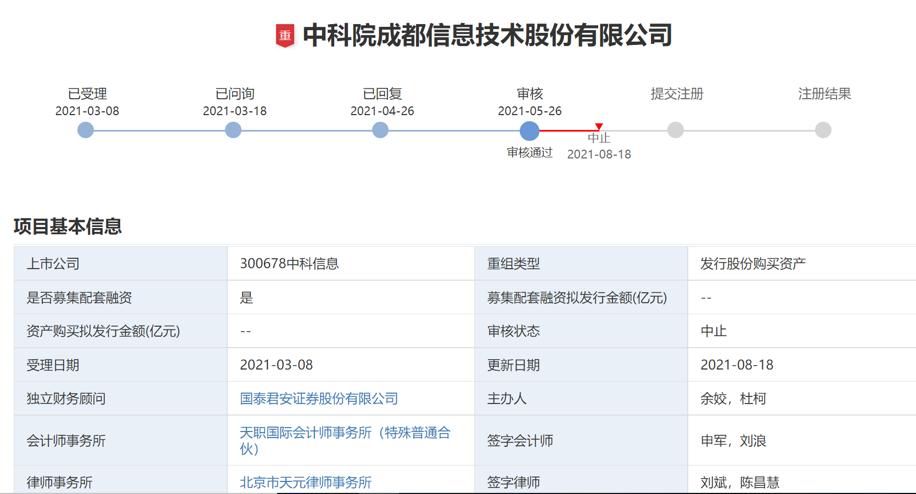
Task: Click the value 300678中科信息
Action: coord(289,264)
